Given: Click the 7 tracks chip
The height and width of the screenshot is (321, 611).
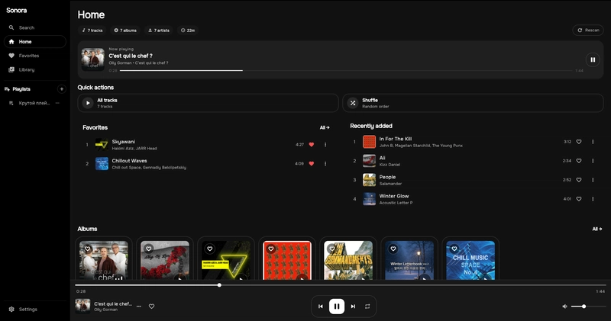Looking at the screenshot, I should [92, 30].
